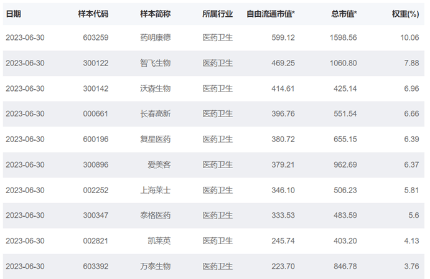Viewport: 430px width, 279px height.
Task: Click 医药卫生 in the 万泰生物 row
Action: point(218,267)
